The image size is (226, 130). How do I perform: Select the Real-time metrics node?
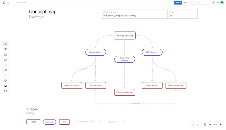click(125, 59)
